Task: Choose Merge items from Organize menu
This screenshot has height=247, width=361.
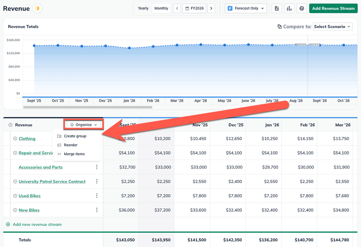Action: click(x=76, y=154)
